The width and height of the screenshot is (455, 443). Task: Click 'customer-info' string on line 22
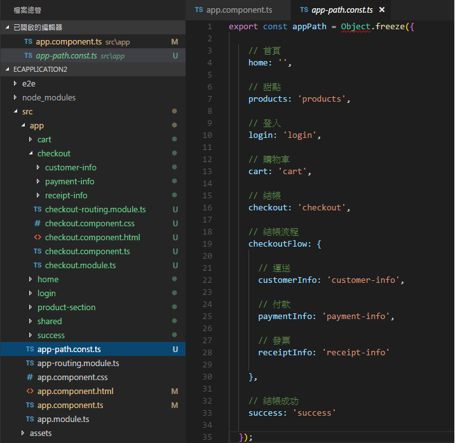(363, 280)
